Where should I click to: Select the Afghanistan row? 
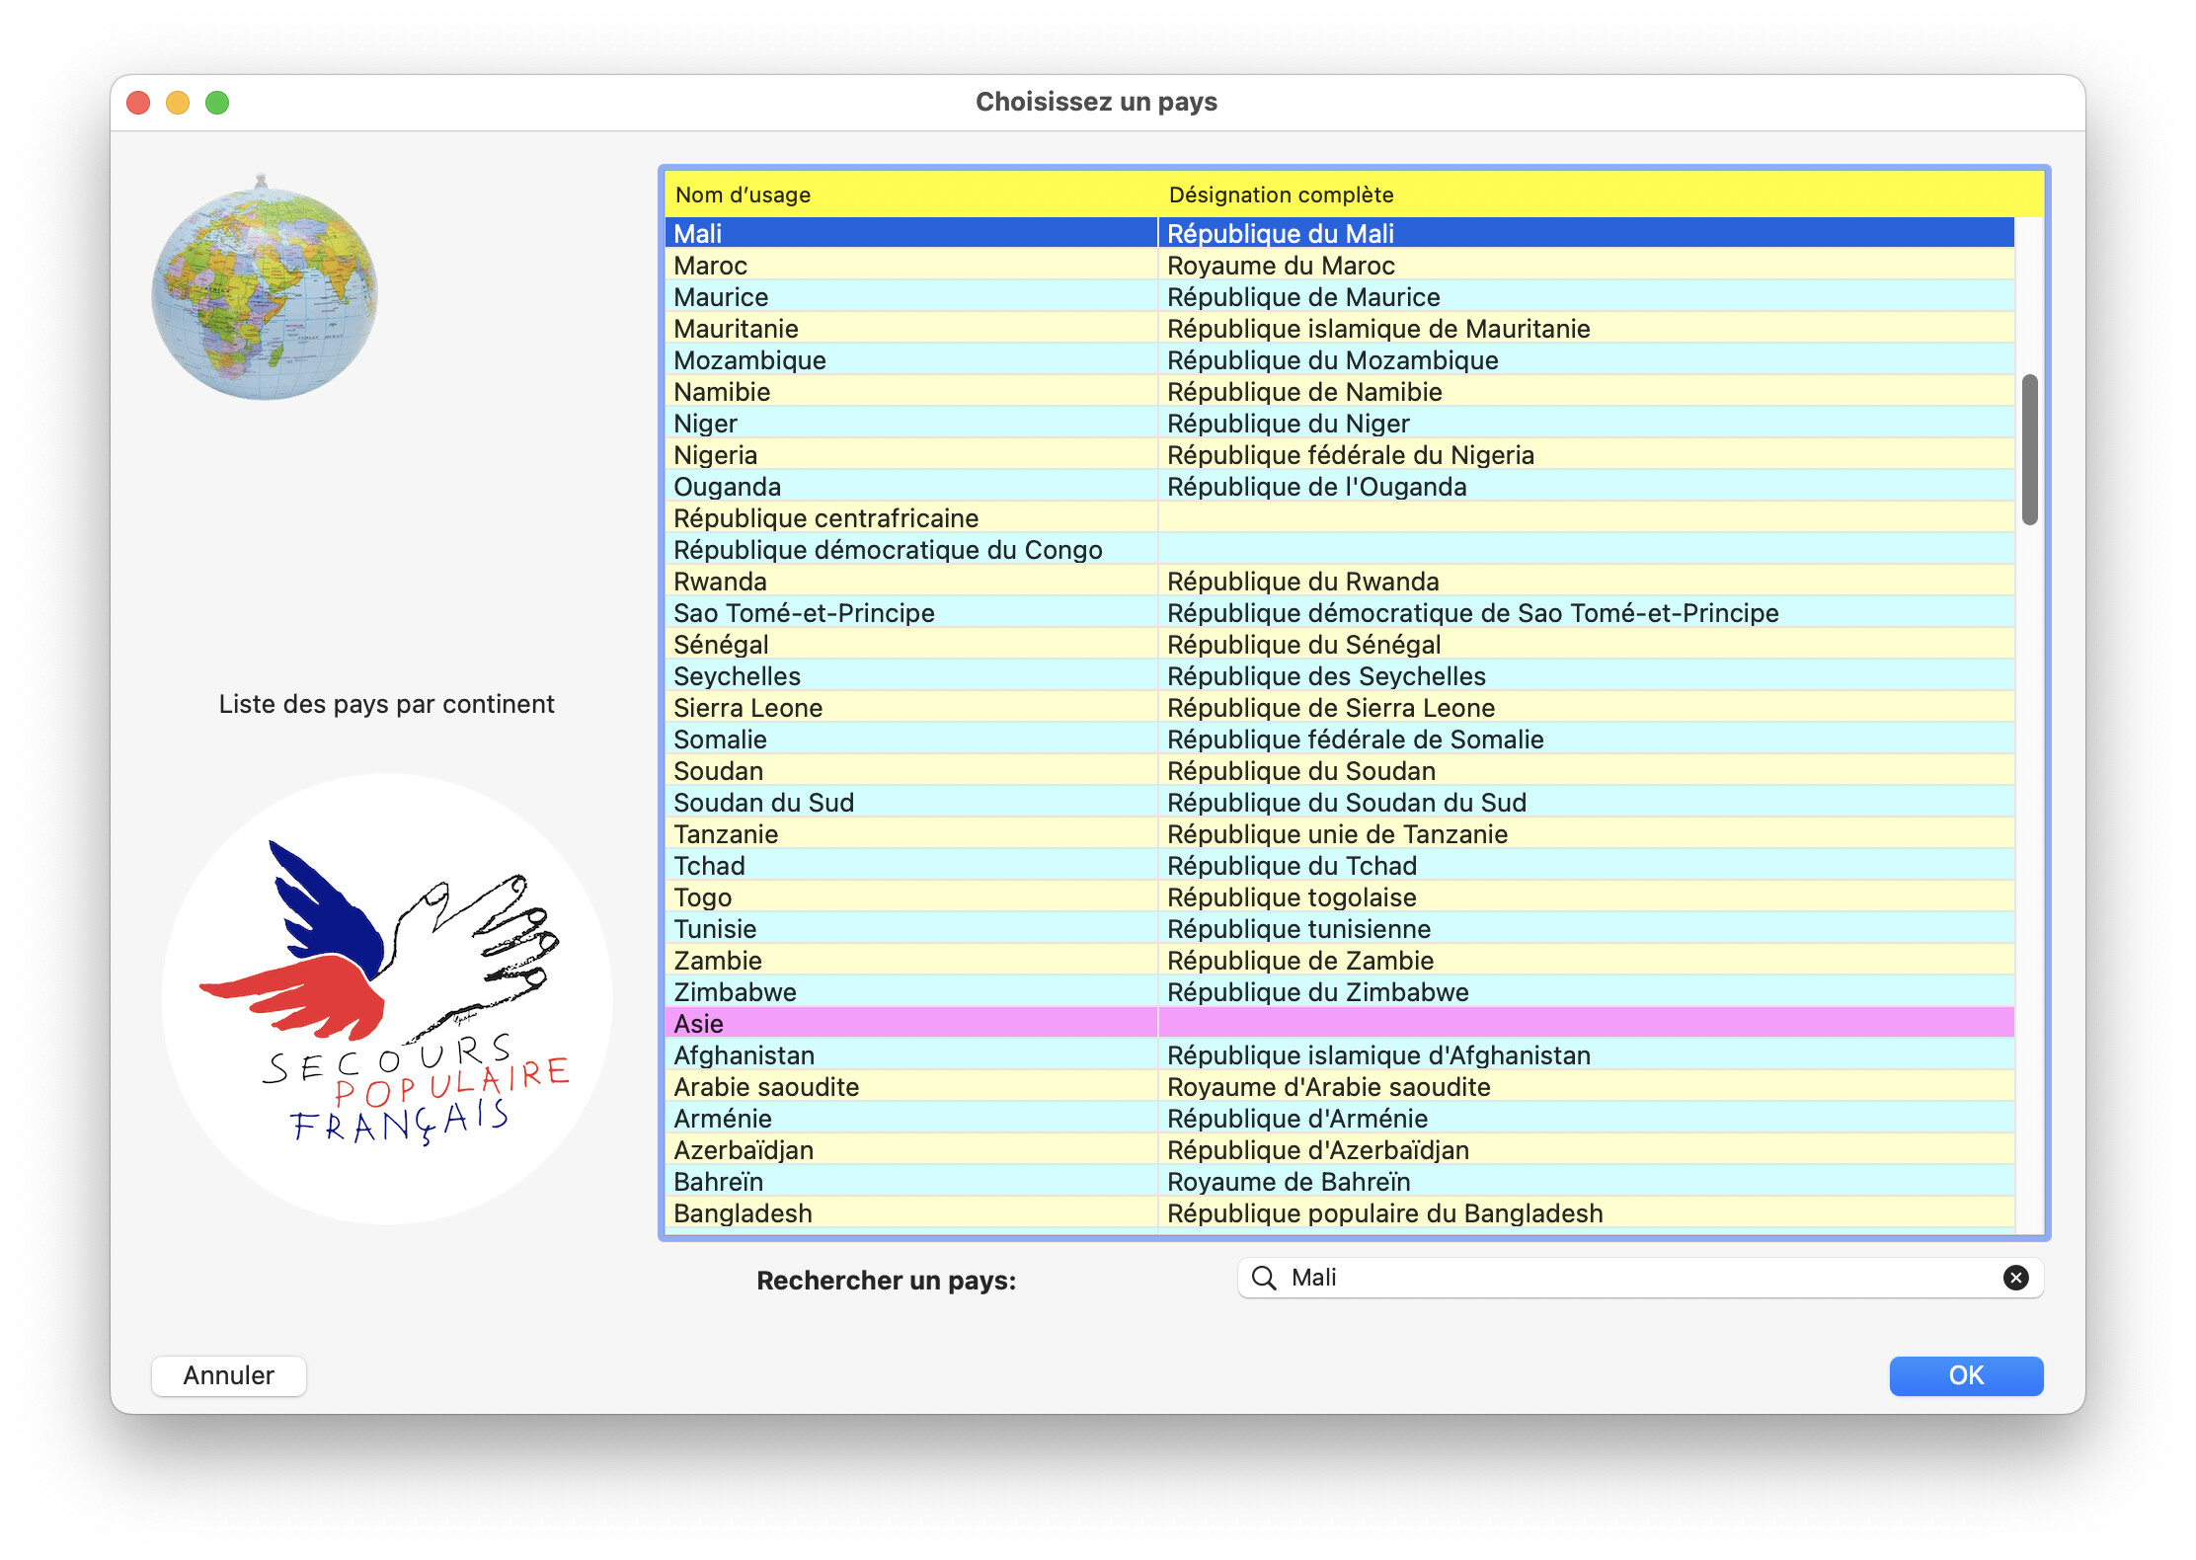coord(1340,1054)
